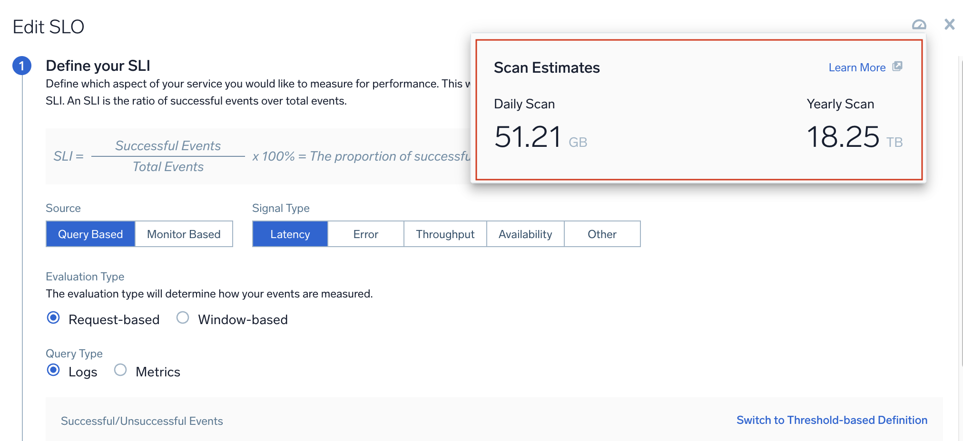Viewport: 963px width, 441px height.
Task: Close the Edit SLO dialog
Action: pos(950,24)
